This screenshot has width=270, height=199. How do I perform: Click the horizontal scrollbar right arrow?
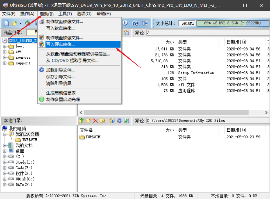click(x=266, y=113)
